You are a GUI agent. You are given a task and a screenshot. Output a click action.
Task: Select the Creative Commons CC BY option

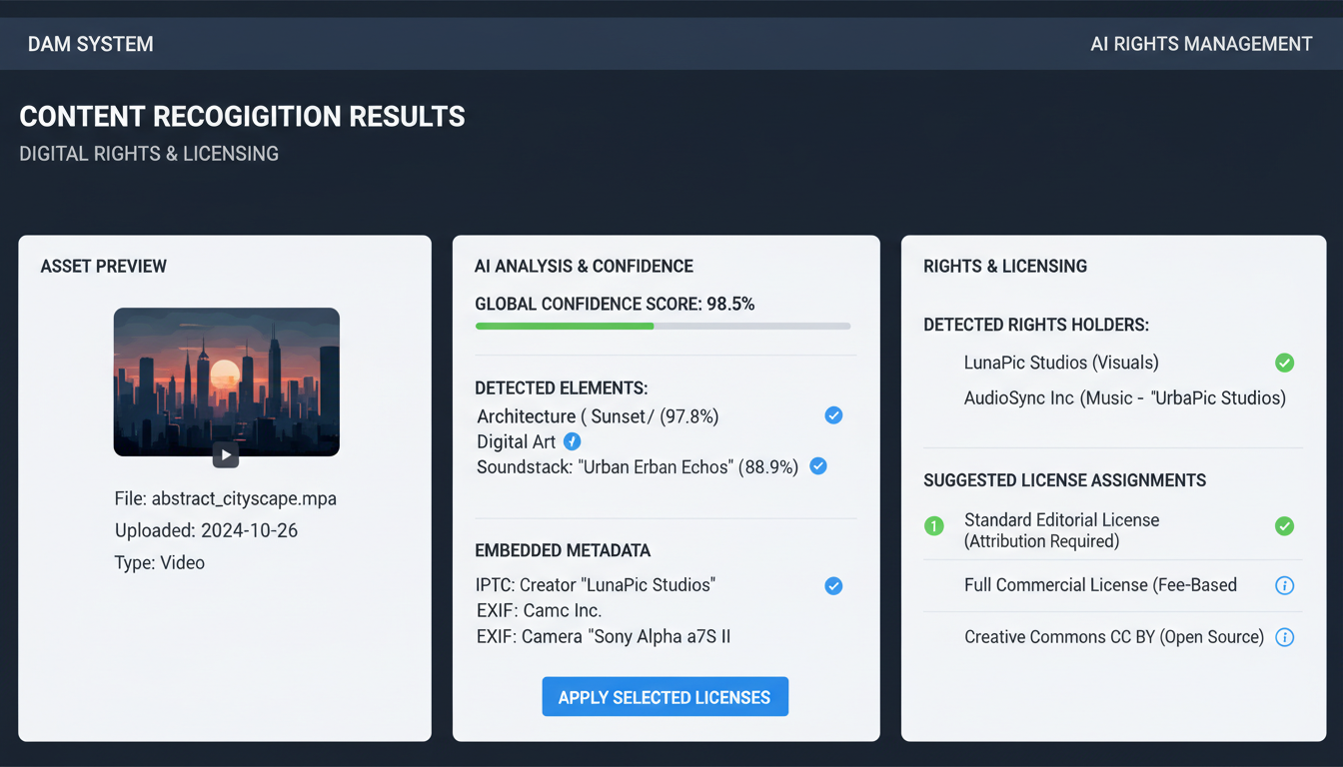point(1113,636)
